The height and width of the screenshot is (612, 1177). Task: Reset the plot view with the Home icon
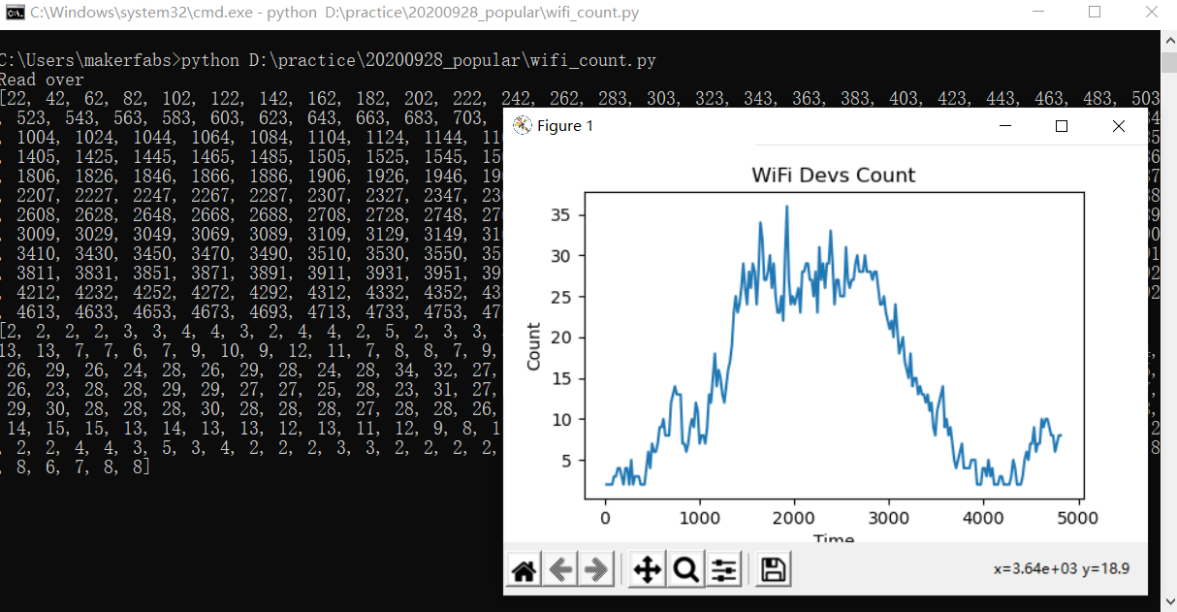coord(523,569)
